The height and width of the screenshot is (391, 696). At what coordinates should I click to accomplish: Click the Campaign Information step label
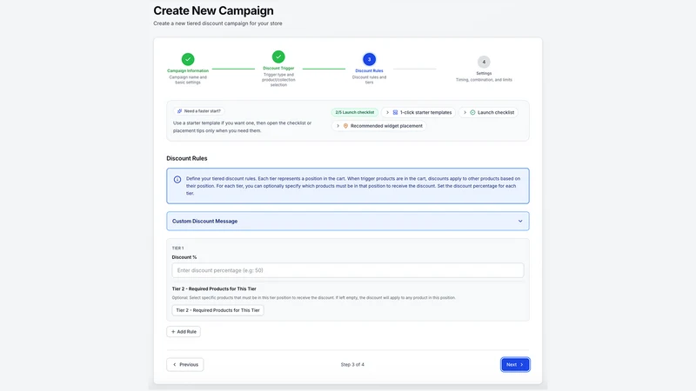tap(188, 71)
